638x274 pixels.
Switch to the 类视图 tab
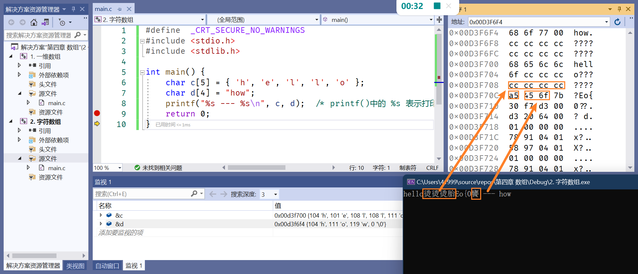[75, 266]
